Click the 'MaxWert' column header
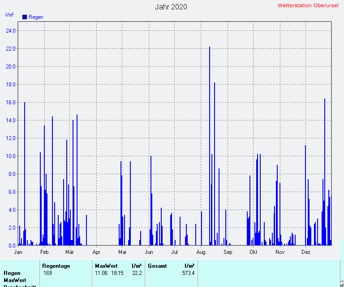Image resolution: width=344 pixels, height=287 pixels. click(x=107, y=266)
